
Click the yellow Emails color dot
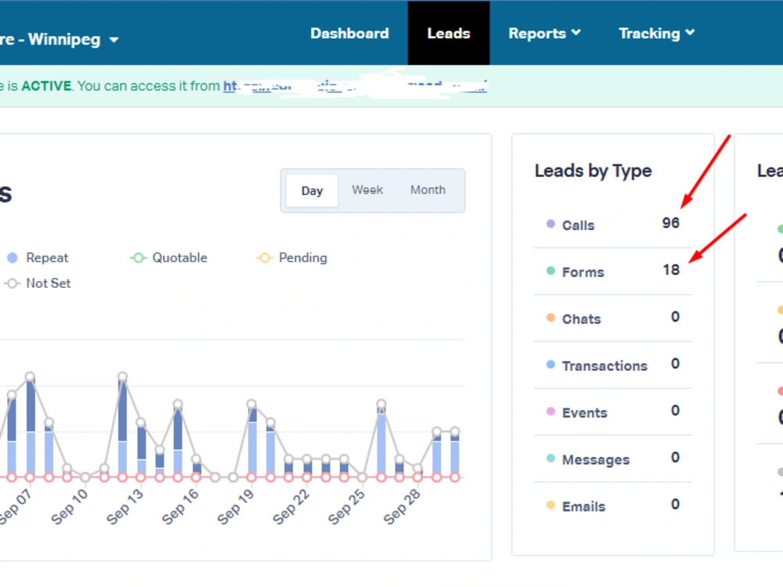click(x=550, y=505)
